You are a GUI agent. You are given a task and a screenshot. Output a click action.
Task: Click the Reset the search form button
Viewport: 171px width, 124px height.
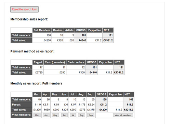pos(24,9)
